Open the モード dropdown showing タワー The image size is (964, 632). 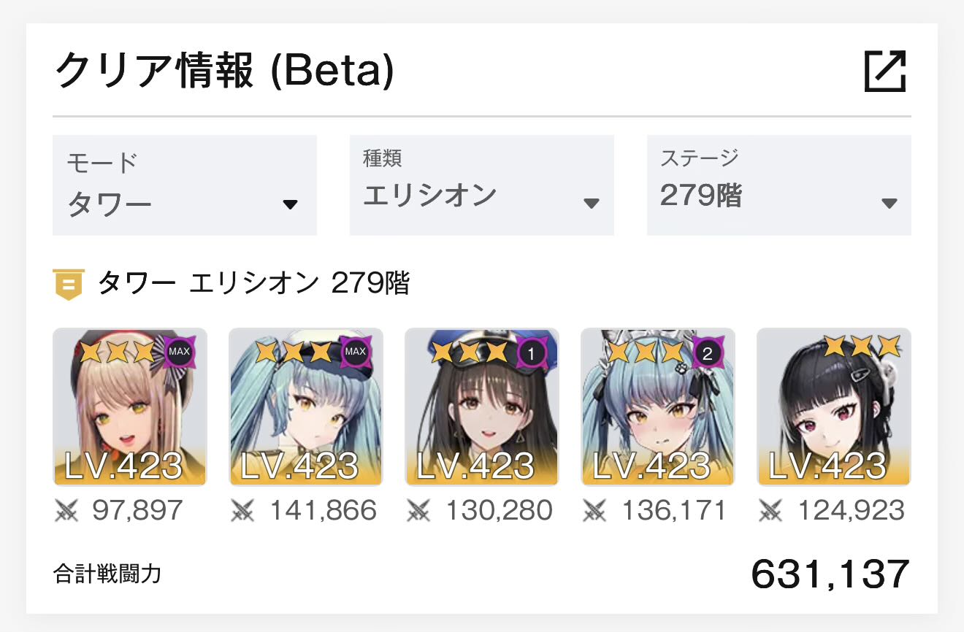click(x=185, y=185)
